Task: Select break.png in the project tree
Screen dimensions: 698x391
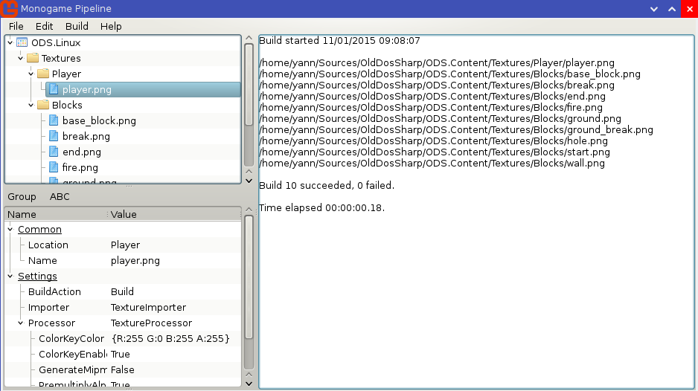Action: (86, 136)
